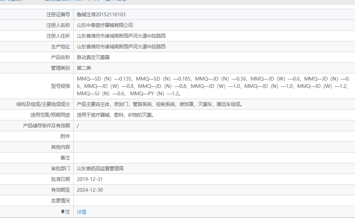Image resolution: width=355 pixels, height=219 pixels.
Task: Select the 生产地址 label
Action: click(x=60, y=47)
